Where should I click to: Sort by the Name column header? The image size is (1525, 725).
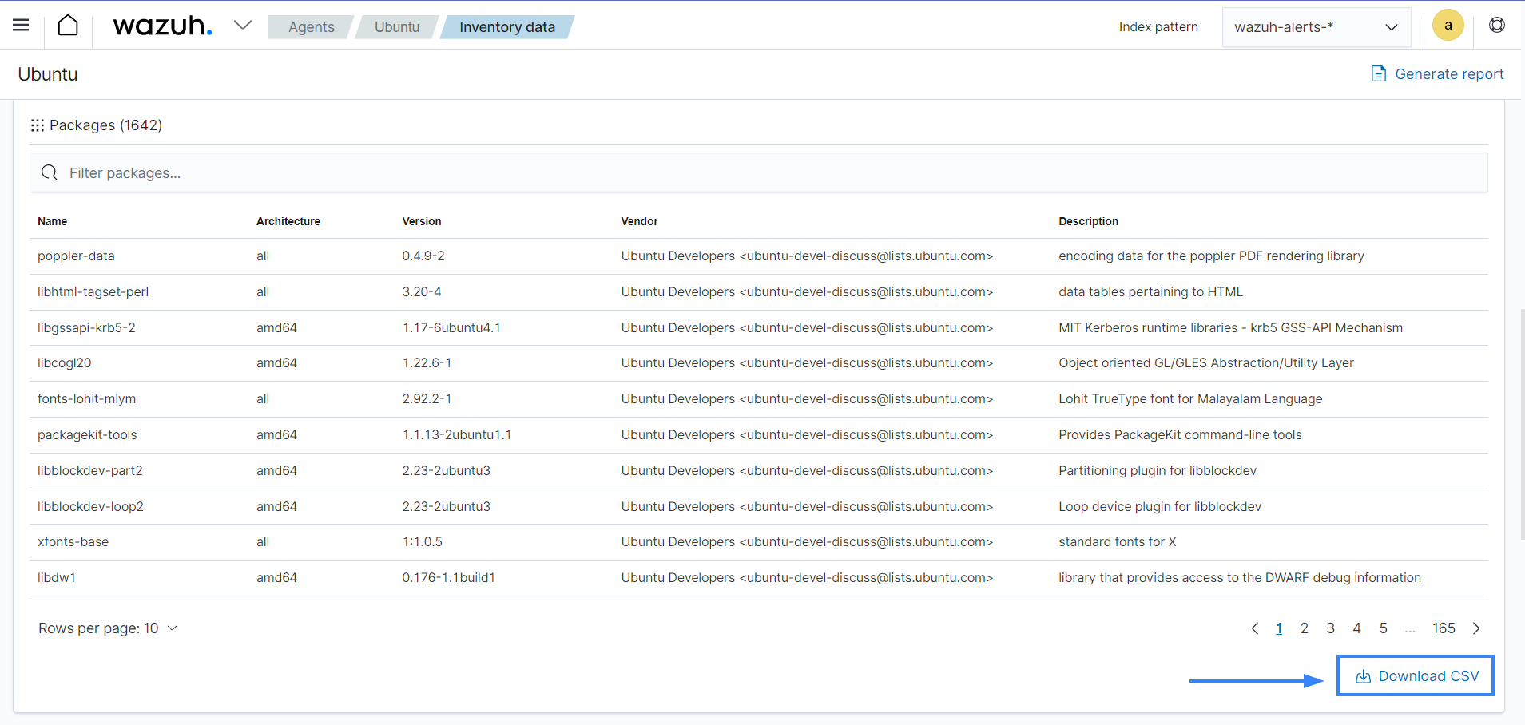coord(53,221)
